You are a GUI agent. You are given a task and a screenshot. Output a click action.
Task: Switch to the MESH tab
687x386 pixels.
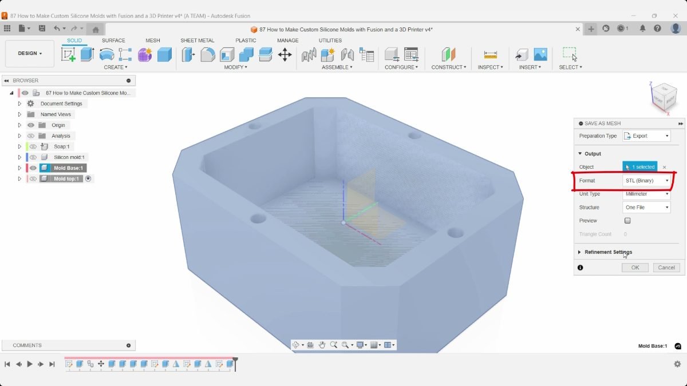[x=153, y=41]
